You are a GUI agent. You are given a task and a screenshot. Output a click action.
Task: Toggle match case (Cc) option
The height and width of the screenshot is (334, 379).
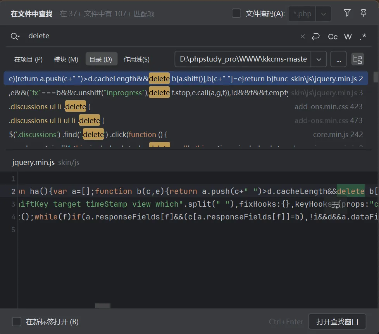coord(332,36)
